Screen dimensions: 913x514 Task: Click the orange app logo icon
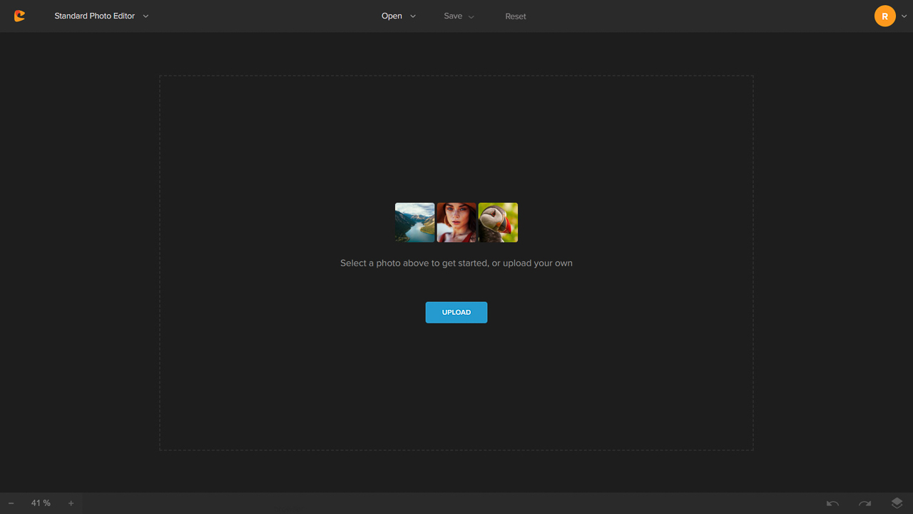pyautogui.click(x=19, y=16)
